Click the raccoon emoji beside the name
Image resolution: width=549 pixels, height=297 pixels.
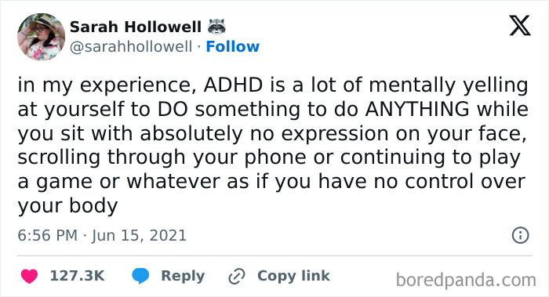216,26
